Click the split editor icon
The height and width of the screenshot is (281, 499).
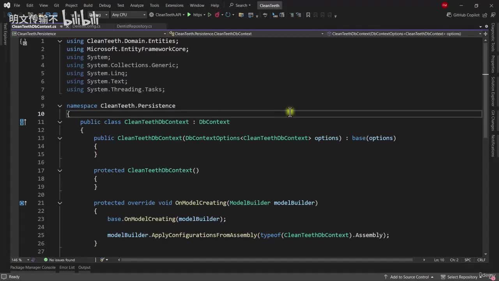(x=485, y=34)
